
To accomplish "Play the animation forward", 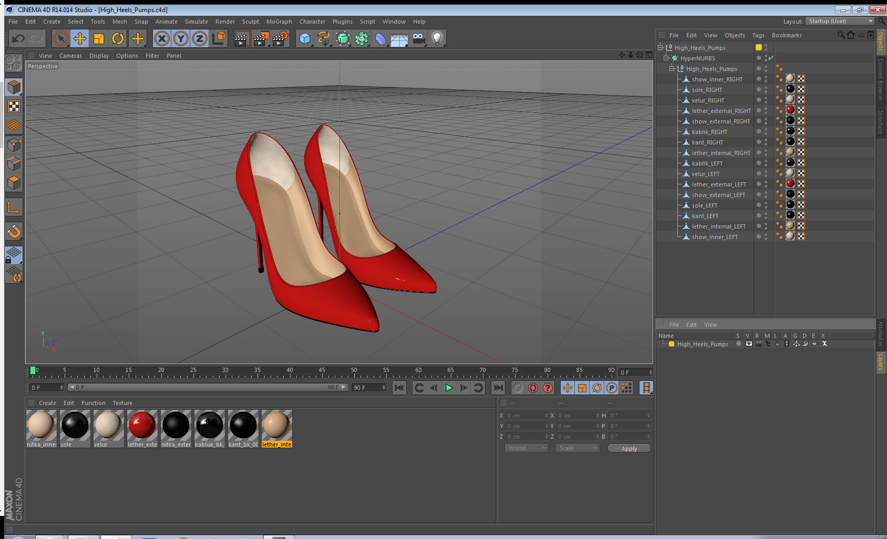I will [x=449, y=388].
